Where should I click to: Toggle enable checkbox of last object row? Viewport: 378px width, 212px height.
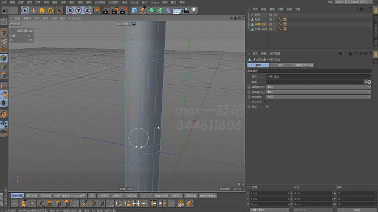(x=271, y=29)
